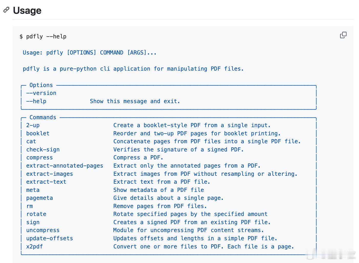The width and height of the screenshot is (359, 263).
Task: Click the 'update-offsets' command name
Action: tap(49, 238)
